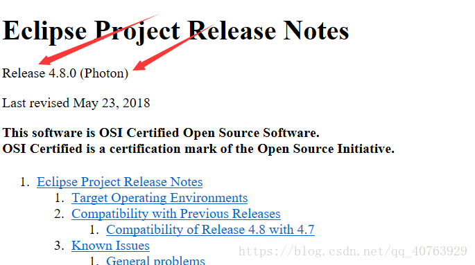Open the Eclipse Project Release Notes link
The image size is (475, 265).
click(120, 182)
